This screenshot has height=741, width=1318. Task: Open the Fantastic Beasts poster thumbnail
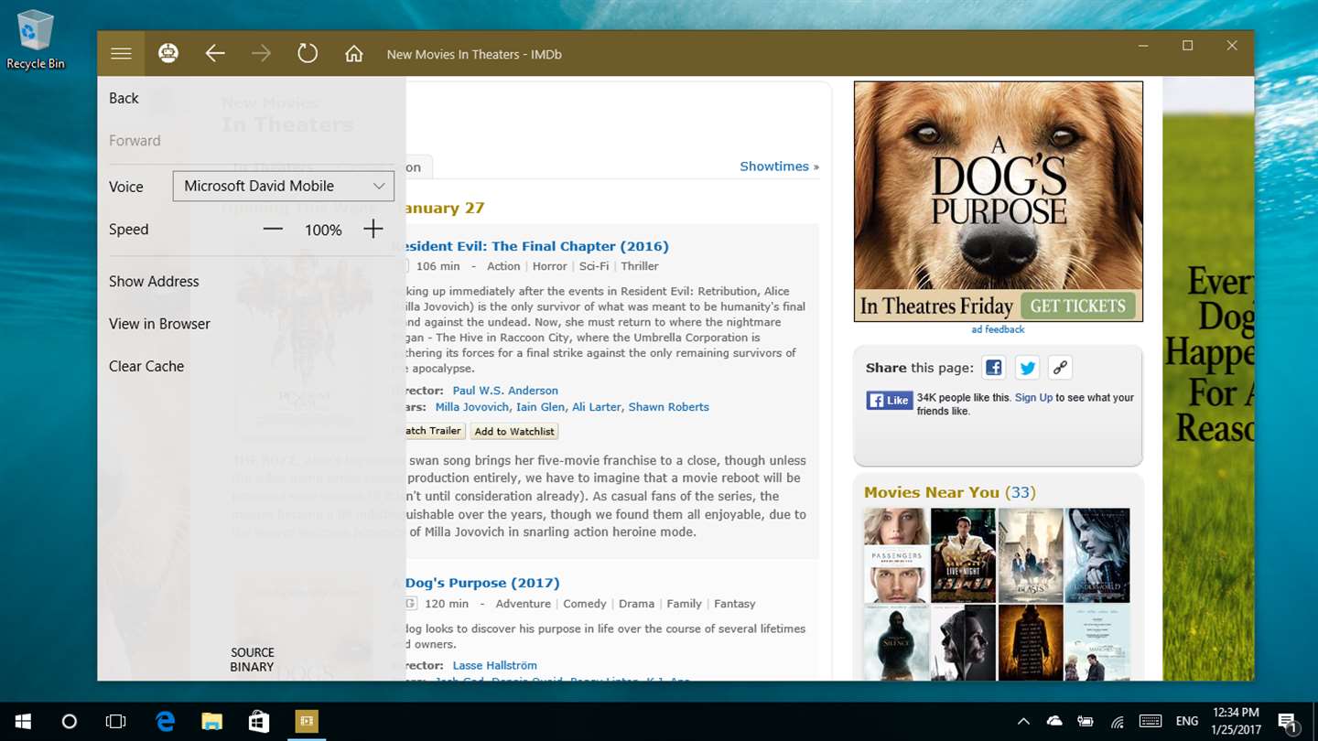pyautogui.click(x=1031, y=556)
